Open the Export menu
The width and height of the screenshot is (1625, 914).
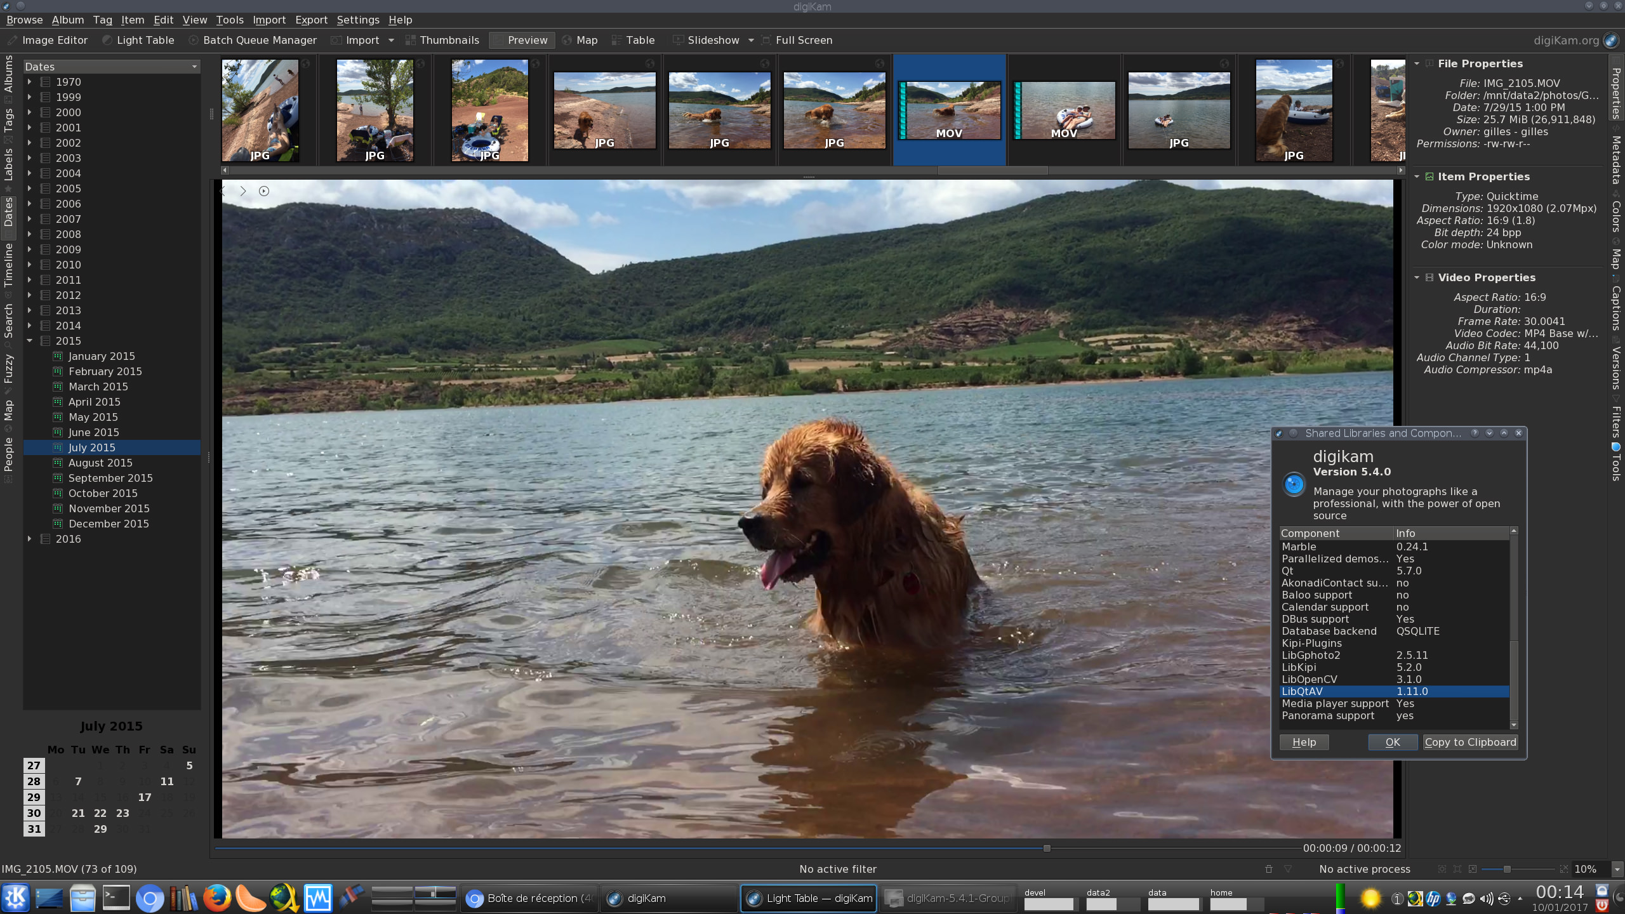[x=312, y=19]
